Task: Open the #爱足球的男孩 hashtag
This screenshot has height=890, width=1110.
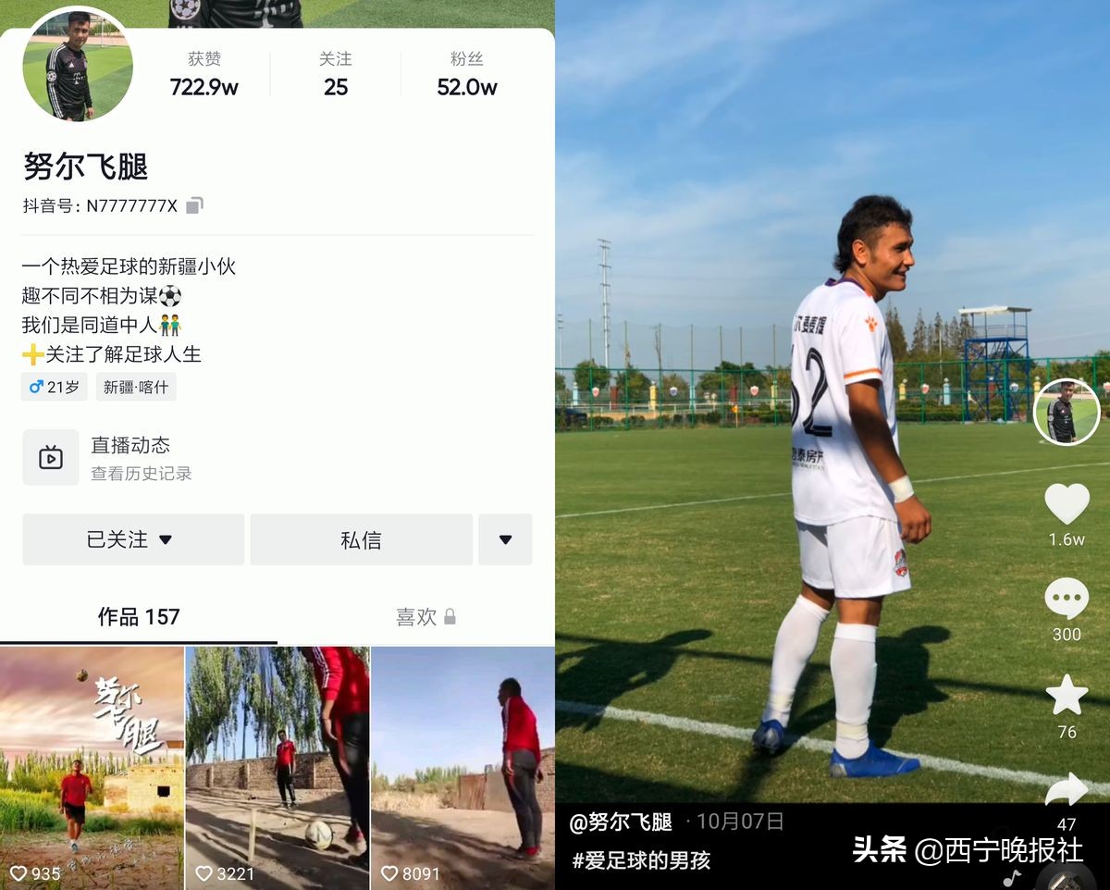Action: [641, 860]
